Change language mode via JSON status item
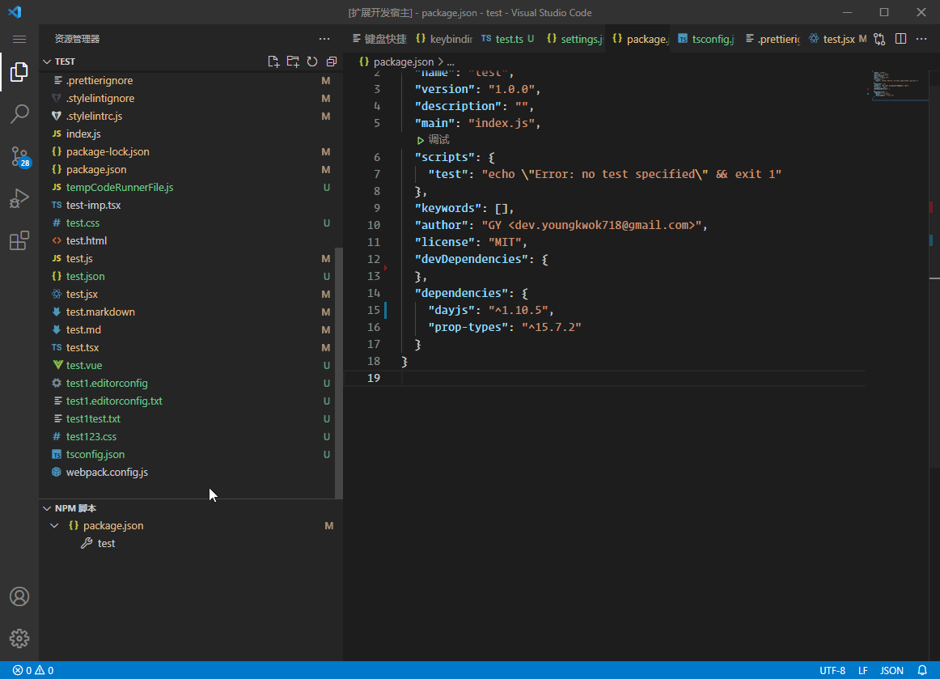940x679 pixels. tap(891, 671)
